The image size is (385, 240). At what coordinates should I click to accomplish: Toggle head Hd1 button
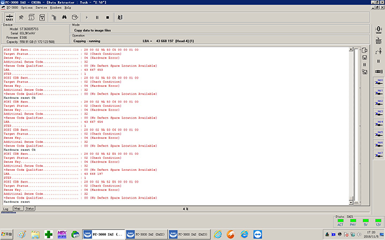coord(379,92)
